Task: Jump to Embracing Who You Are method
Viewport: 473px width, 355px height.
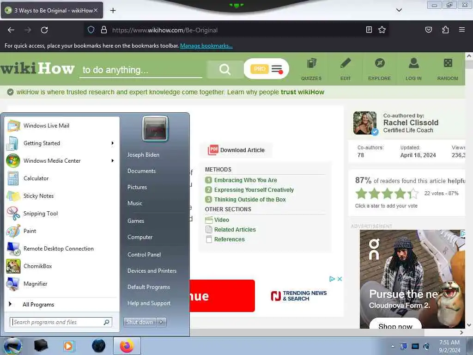Action: click(245, 180)
